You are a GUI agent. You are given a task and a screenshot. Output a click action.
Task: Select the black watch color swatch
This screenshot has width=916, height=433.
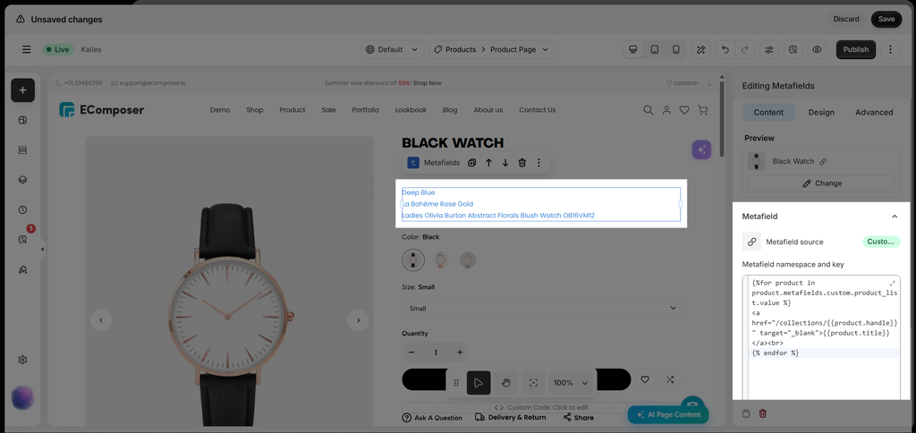[413, 260]
